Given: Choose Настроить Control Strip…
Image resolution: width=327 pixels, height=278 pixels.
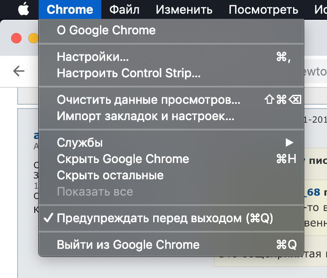Looking at the screenshot, I should pos(171,73).
